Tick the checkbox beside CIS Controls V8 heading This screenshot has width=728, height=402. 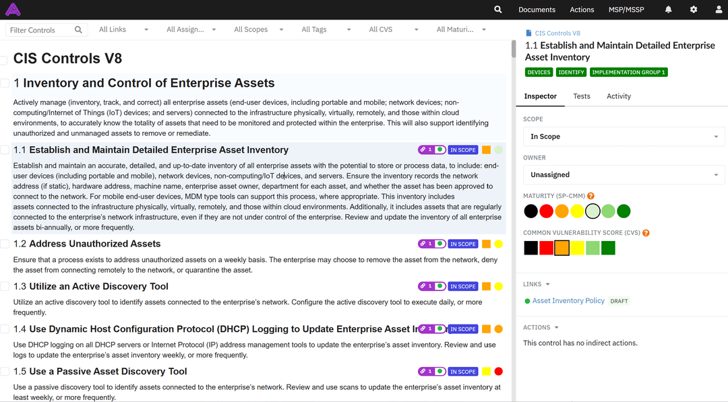4,61
